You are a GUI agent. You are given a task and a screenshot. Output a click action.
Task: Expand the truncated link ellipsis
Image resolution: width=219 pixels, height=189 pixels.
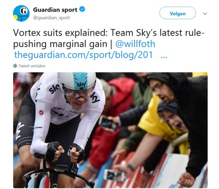tap(164, 57)
